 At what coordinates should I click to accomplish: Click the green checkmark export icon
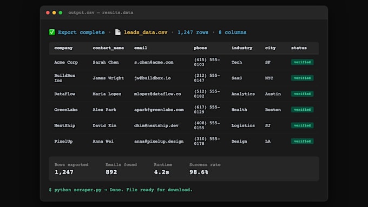point(52,32)
